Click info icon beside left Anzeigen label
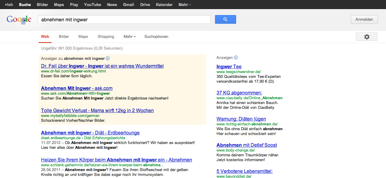The image size is (386, 178). click(108, 59)
